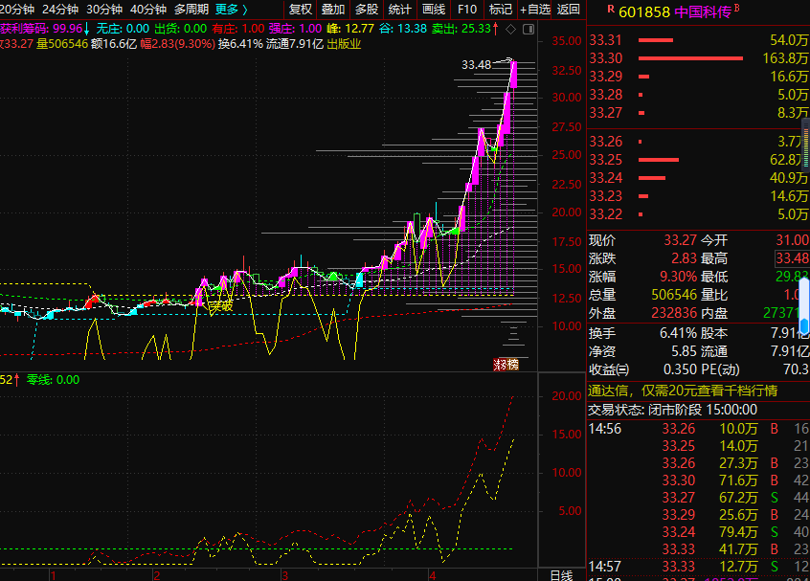Click the 突破 signal label on the chart
This screenshot has height=581, width=810.
click(221, 306)
